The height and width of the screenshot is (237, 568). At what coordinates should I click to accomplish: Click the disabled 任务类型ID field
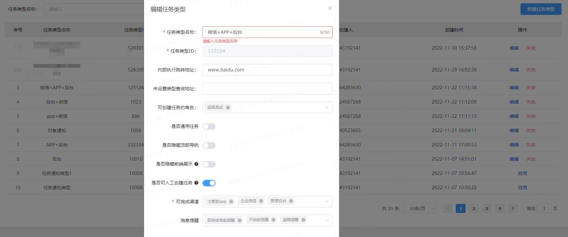click(268, 51)
